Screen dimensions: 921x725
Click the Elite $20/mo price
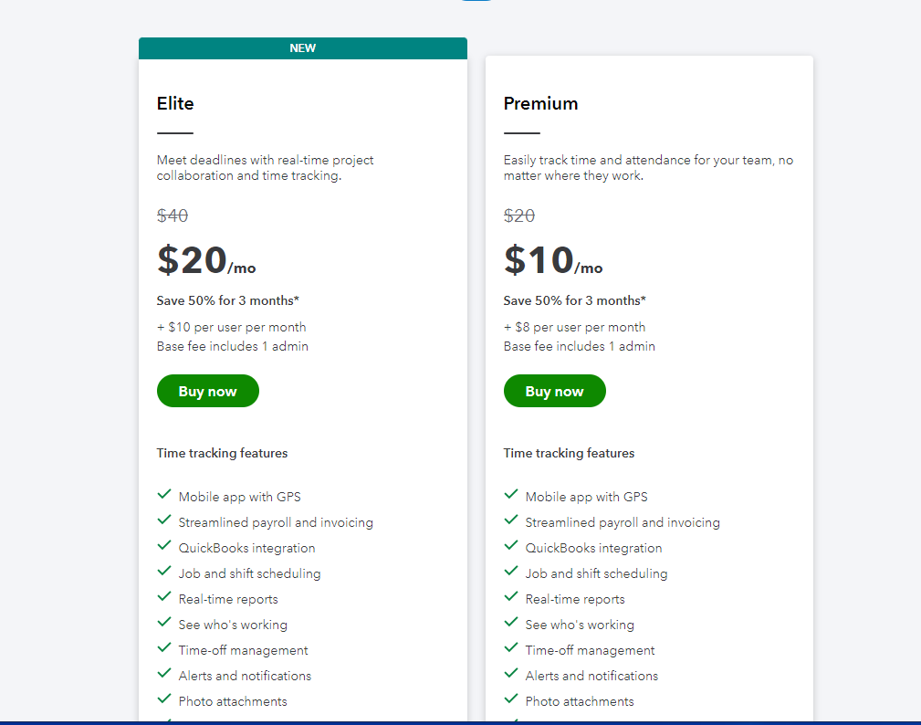point(206,260)
